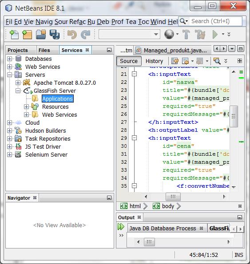This screenshot has height=264, width=250.
Task: Click the Clean and Build icon
Action: (200, 34)
